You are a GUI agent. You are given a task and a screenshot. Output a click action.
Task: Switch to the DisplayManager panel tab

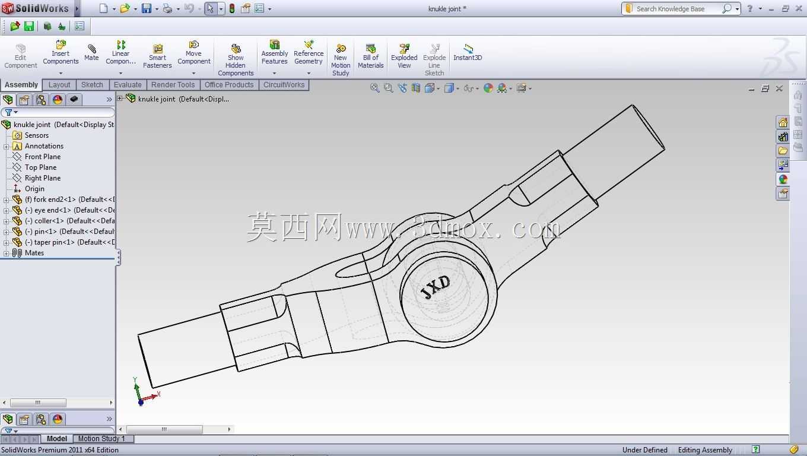click(58, 100)
